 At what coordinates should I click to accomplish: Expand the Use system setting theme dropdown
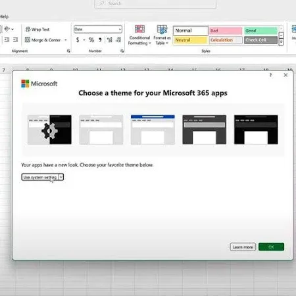click(x=61, y=177)
